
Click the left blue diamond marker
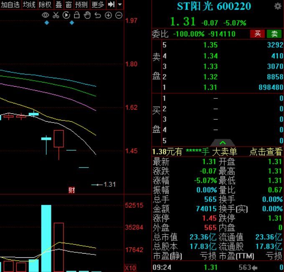pyautogui.click(x=47, y=23)
